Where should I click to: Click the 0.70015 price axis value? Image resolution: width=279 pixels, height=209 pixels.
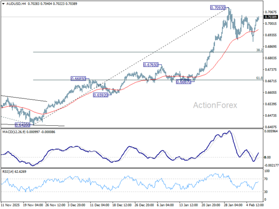tap(271, 24)
